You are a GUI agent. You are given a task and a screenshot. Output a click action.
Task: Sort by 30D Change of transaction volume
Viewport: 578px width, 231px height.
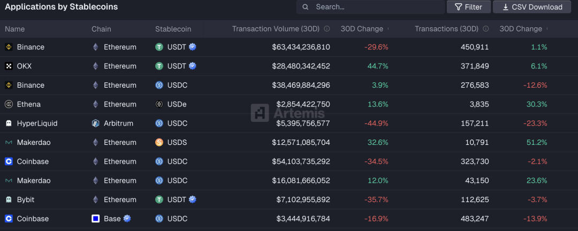click(x=362, y=29)
